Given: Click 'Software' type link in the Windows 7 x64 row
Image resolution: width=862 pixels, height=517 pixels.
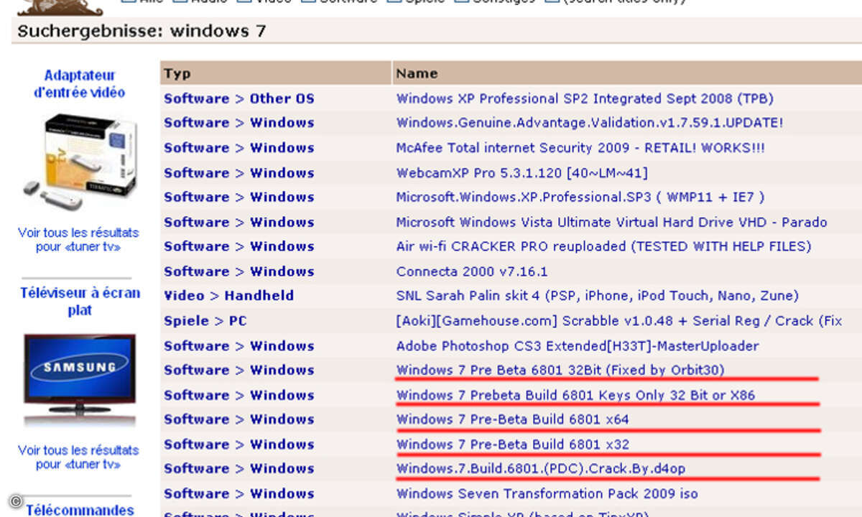Looking at the screenshot, I should coord(196,419).
